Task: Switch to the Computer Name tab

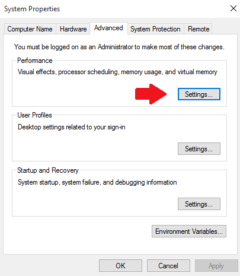Action: coord(30,29)
